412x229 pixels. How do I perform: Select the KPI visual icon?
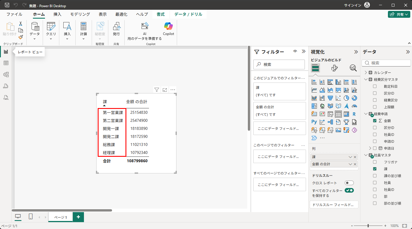322,114
